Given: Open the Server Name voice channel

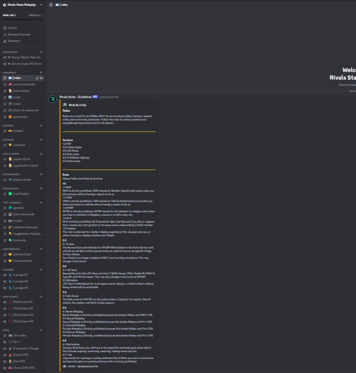Looking at the screenshot, I should [x=23, y=57].
